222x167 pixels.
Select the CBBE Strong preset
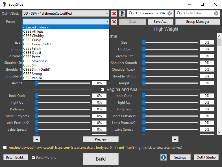click(66, 74)
